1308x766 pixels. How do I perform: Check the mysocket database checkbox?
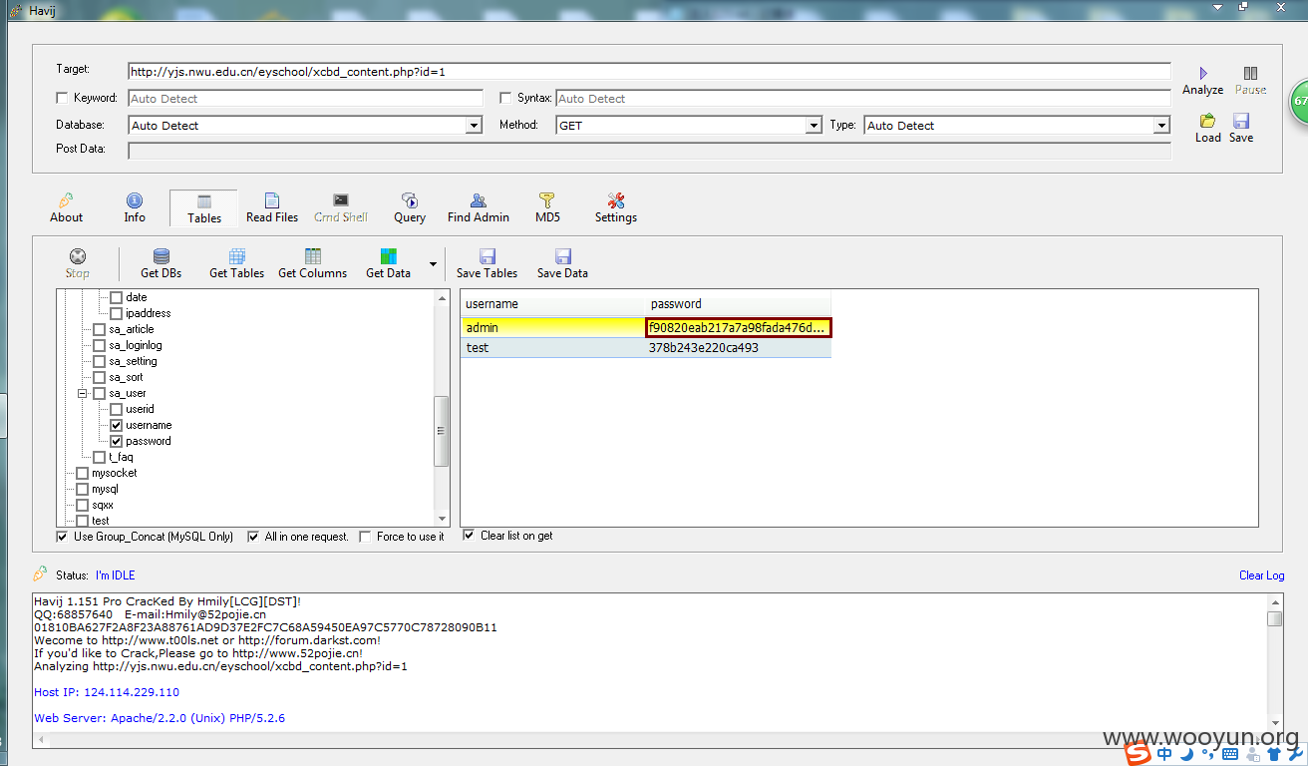[83, 473]
